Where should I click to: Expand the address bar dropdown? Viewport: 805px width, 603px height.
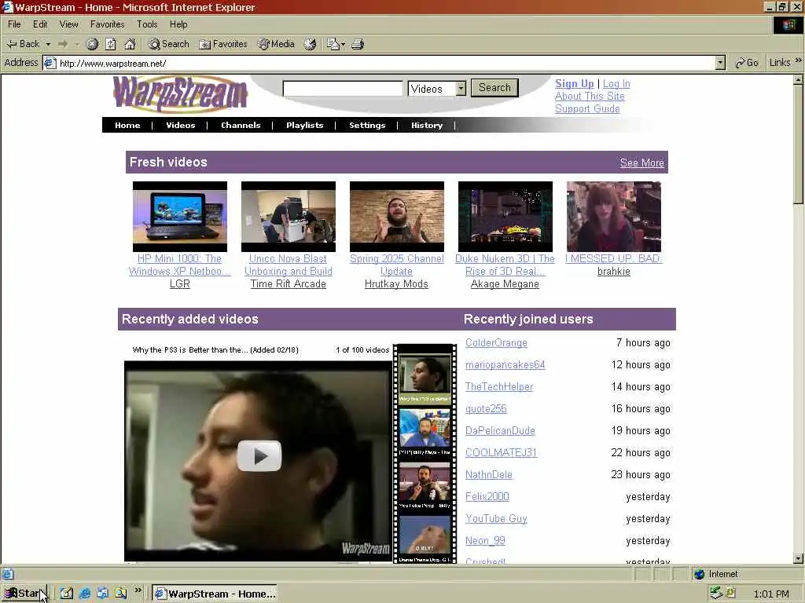click(720, 63)
